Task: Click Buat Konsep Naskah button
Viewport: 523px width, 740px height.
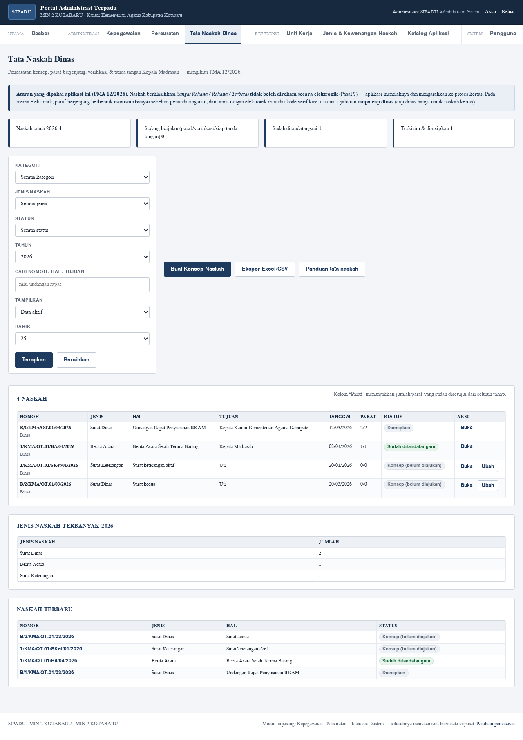Action: point(197,269)
